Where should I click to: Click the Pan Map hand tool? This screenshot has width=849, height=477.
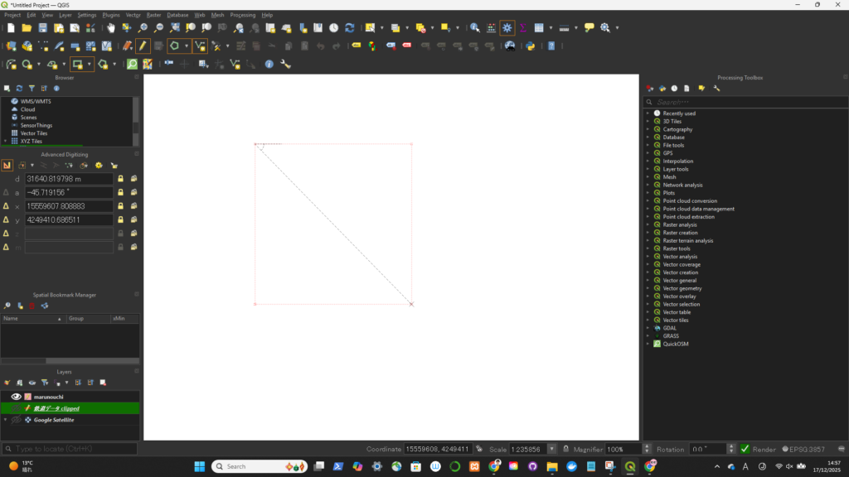[x=111, y=27]
